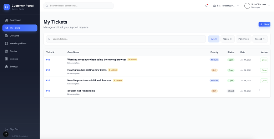
Task: Click the Ticket # column header
Action: pos(50,52)
